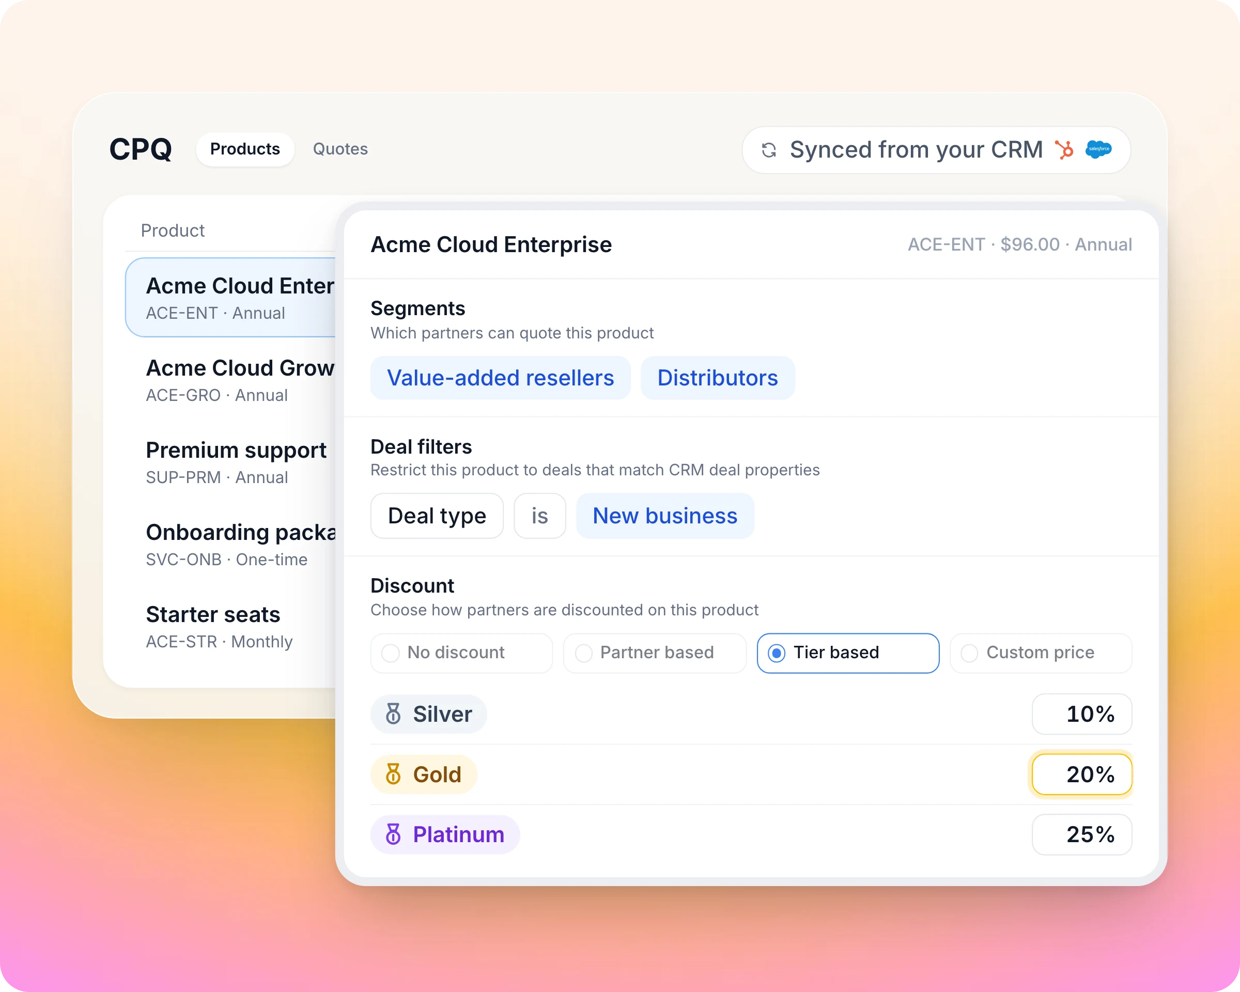Click the sync refresh icon
Screen dimensions: 1240x992
point(769,150)
